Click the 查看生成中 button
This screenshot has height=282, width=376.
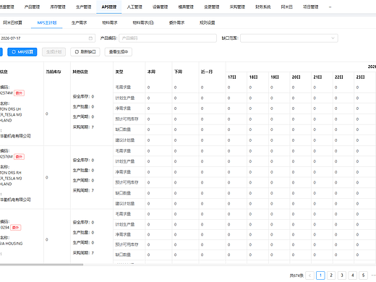click(x=119, y=52)
